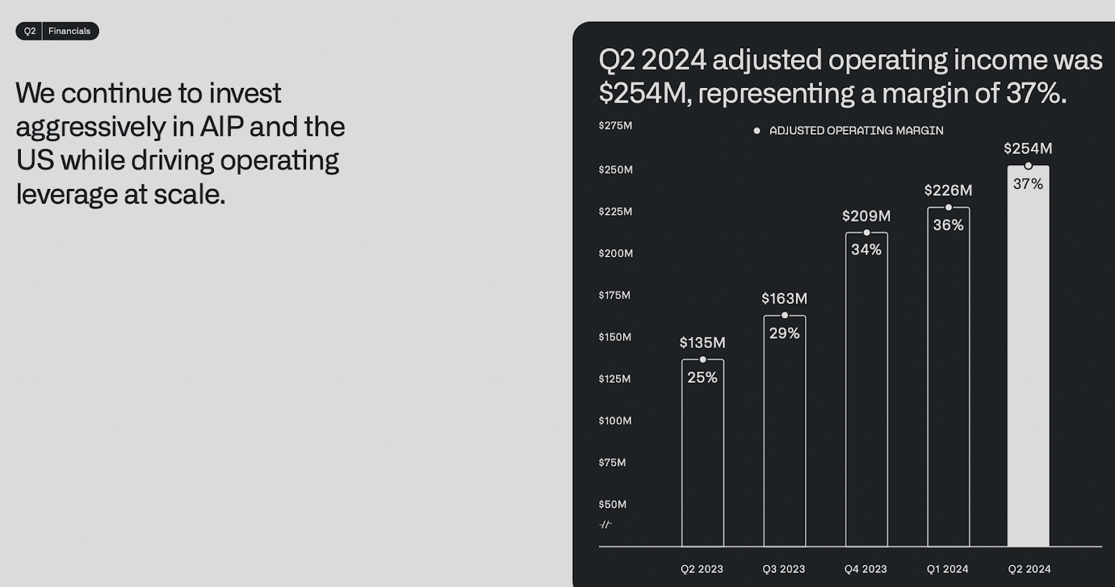Select the margin dot on the Q1 2024 bar
The width and height of the screenshot is (1115, 587).
coord(948,208)
